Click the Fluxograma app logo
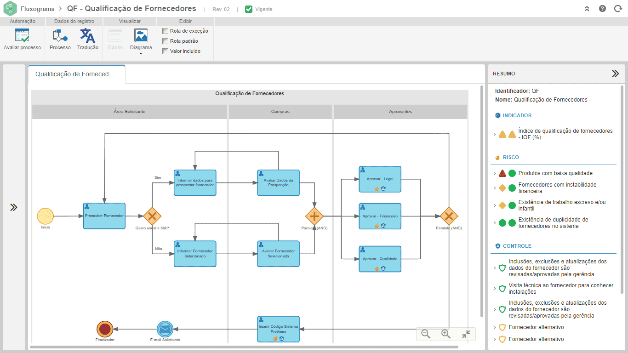Screen dimensions: 628x353 pyautogui.click(x=10, y=9)
